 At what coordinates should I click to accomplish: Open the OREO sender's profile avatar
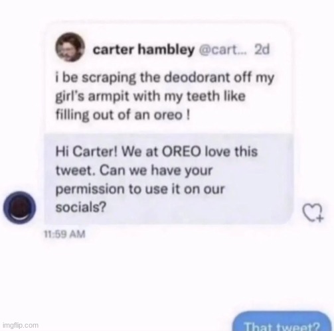19,208
